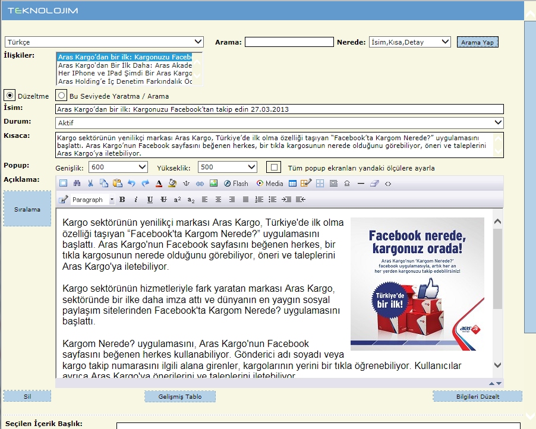This screenshot has height=429, width=536.
Task: Select 'Aras Kargo'dan Bir İlk Daha' in İlişkiler list
Action: [x=125, y=65]
